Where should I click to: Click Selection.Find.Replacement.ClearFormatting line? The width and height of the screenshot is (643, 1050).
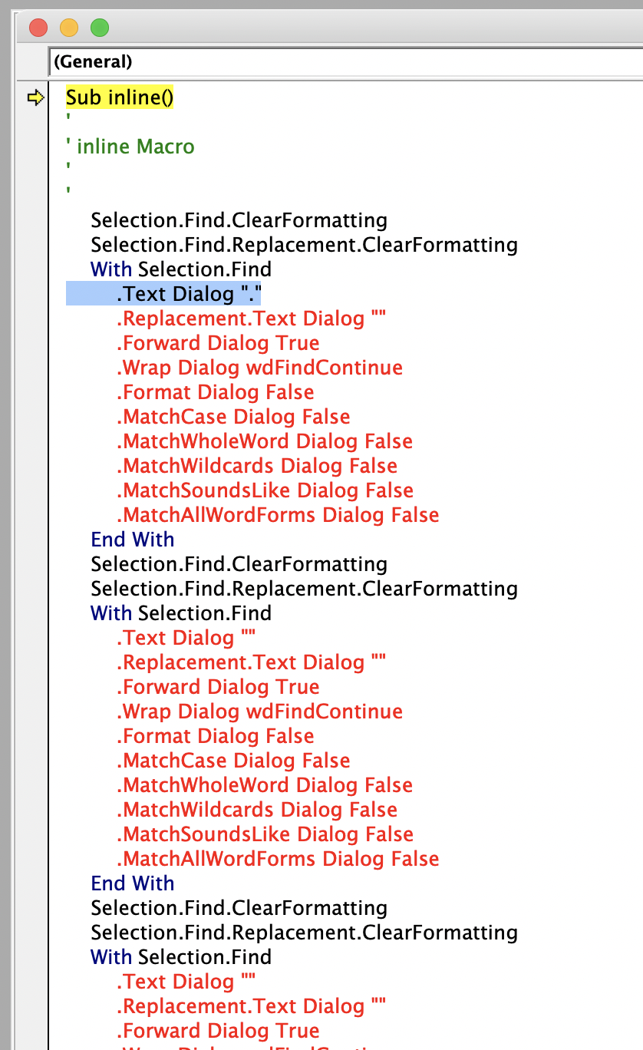click(x=302, y=244)
